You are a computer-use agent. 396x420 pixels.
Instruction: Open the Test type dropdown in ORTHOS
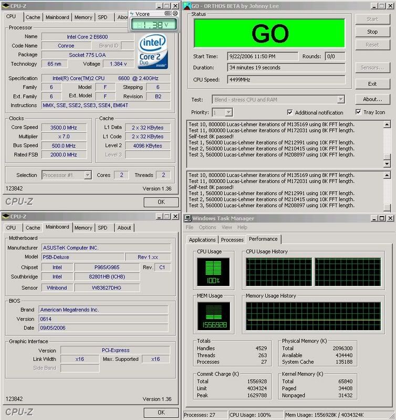341,99
